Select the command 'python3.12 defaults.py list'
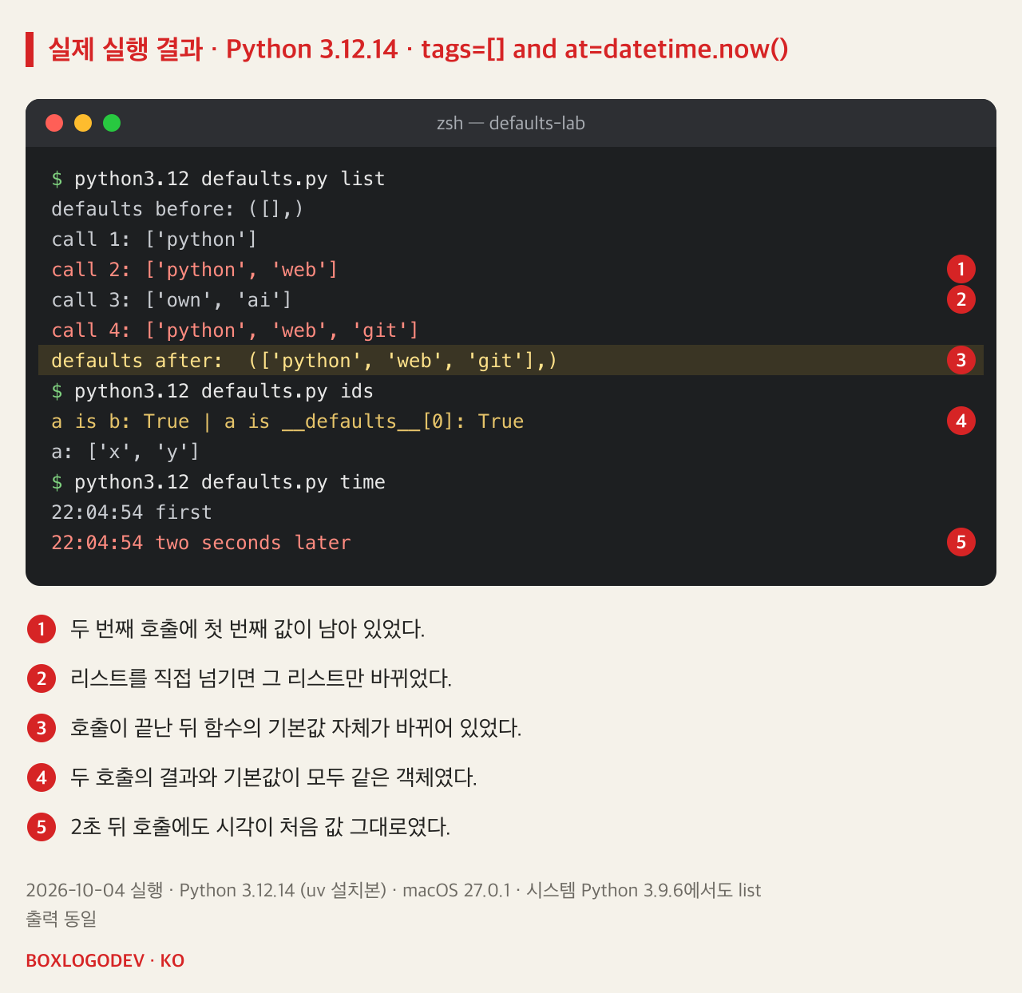 point(229,179)
